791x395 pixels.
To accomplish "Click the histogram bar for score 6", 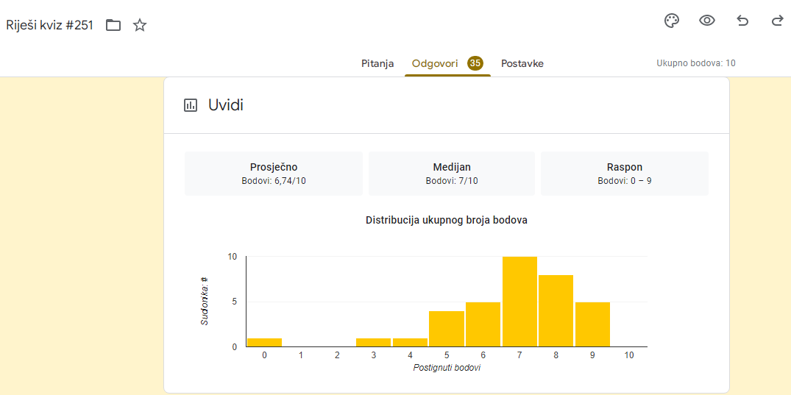I will [x=483, y=324].
